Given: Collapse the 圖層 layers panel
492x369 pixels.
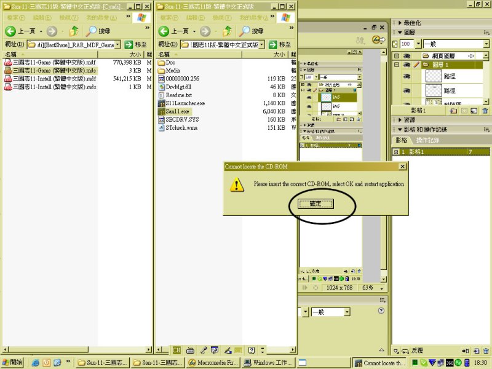Looking at the screenshot, I should (400, 33).
